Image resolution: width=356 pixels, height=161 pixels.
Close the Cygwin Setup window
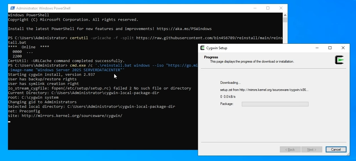[343, 48]
